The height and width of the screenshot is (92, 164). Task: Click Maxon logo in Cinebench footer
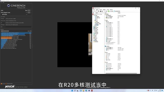pos(10,87)
